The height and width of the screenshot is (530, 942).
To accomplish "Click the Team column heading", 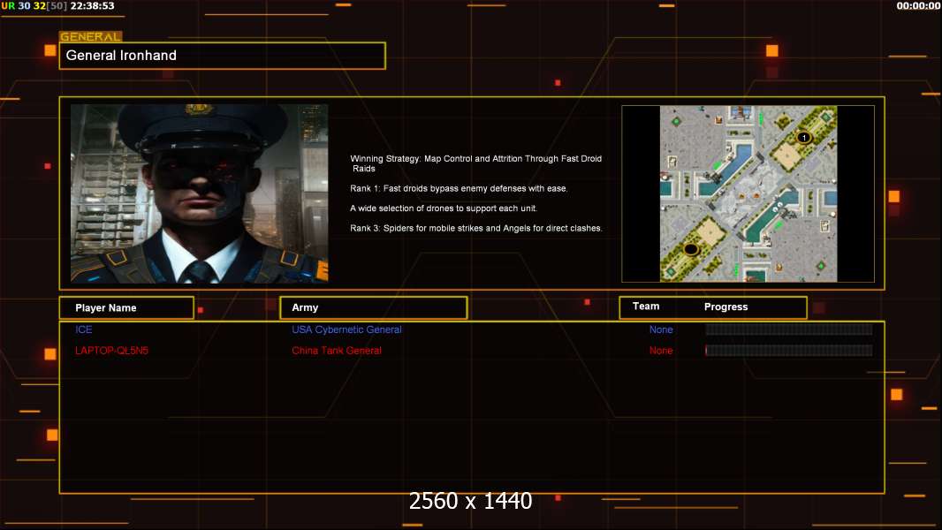I will pos(646,307).
